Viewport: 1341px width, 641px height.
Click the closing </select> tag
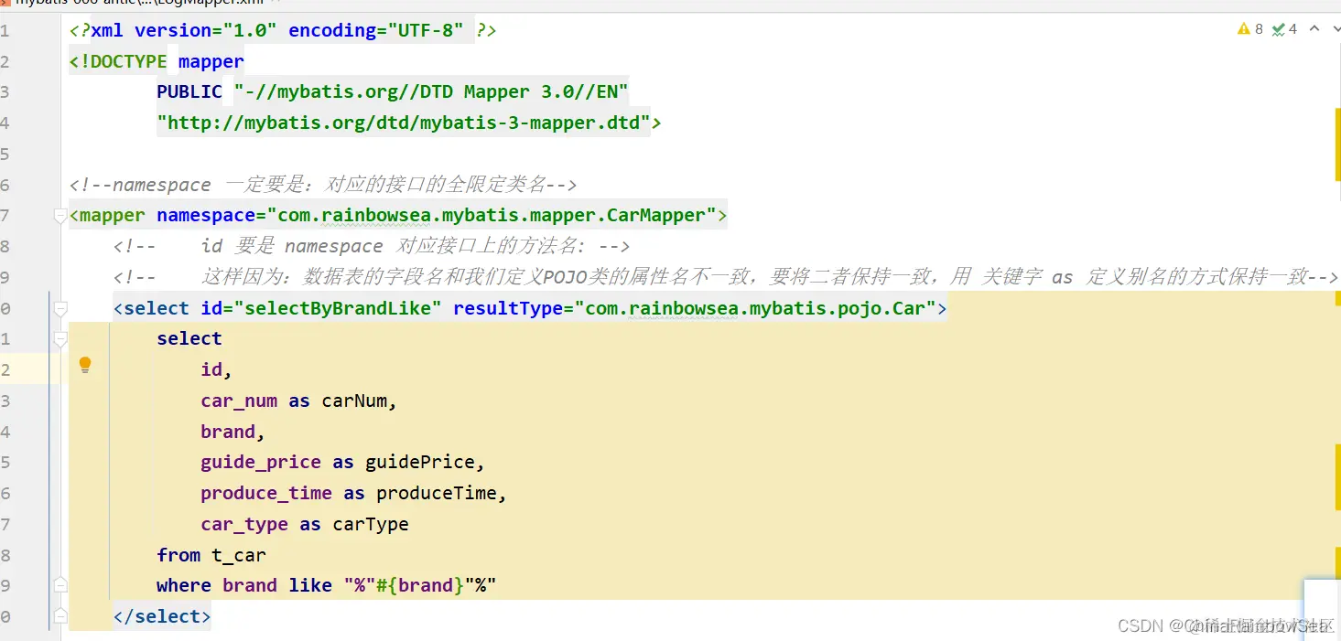pos(162,616)
